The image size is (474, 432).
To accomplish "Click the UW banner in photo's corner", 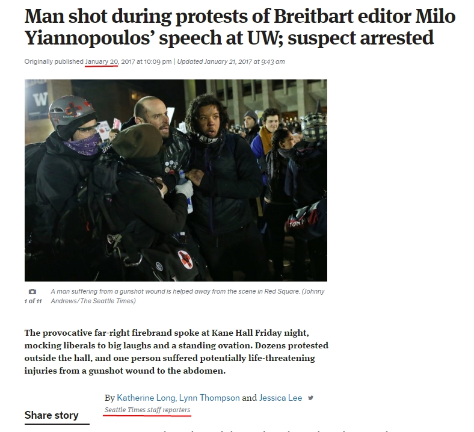I will pyautogui.click(x=37, y=100).
